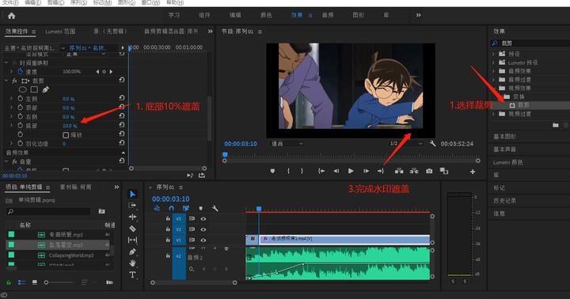Expand the Audio Effects folder
This screenshot has height=299, width=570.
point(493,71)
